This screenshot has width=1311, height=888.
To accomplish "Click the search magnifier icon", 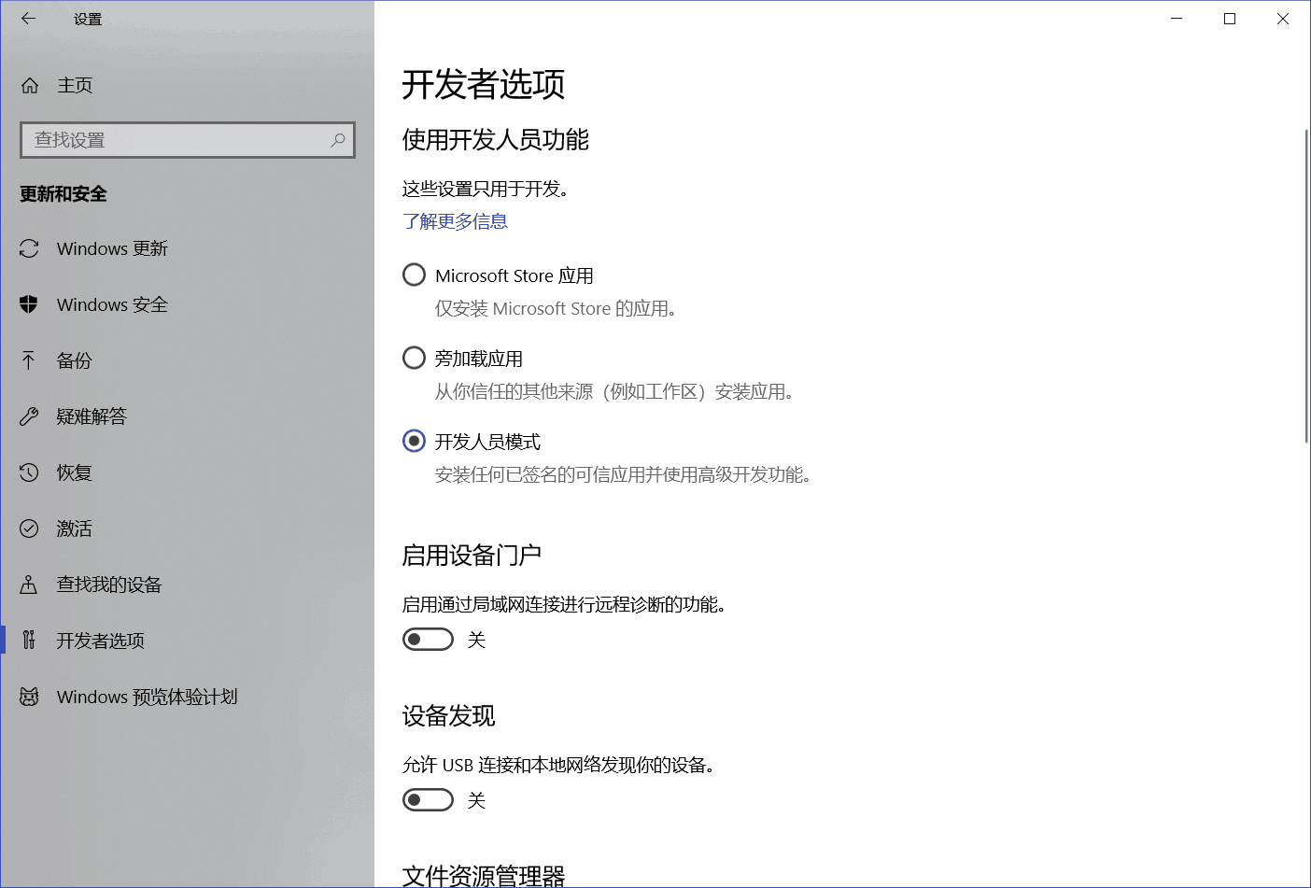I will (x=338, y=140).
